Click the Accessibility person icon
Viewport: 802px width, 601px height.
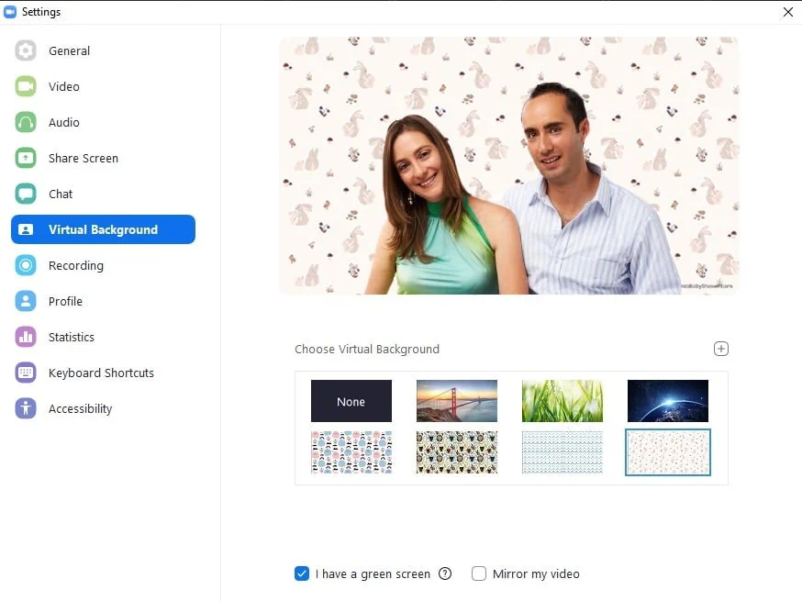click(x=26, y=408)
